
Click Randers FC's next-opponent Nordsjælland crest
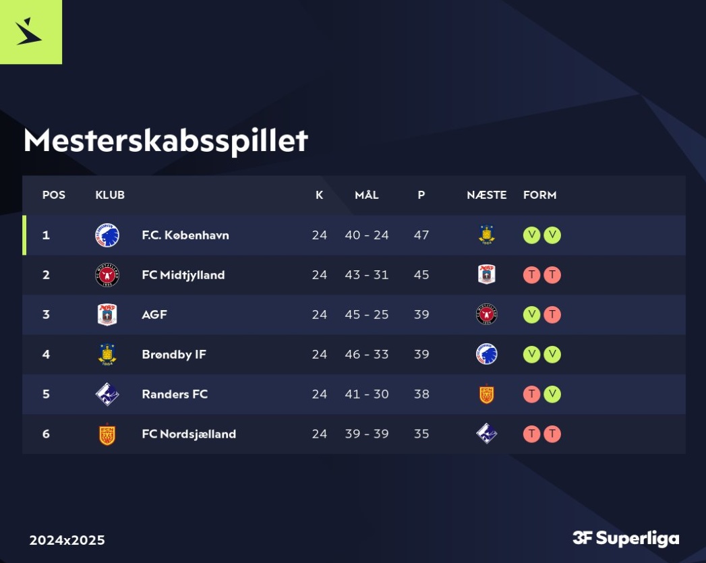(x=486, y=394)
